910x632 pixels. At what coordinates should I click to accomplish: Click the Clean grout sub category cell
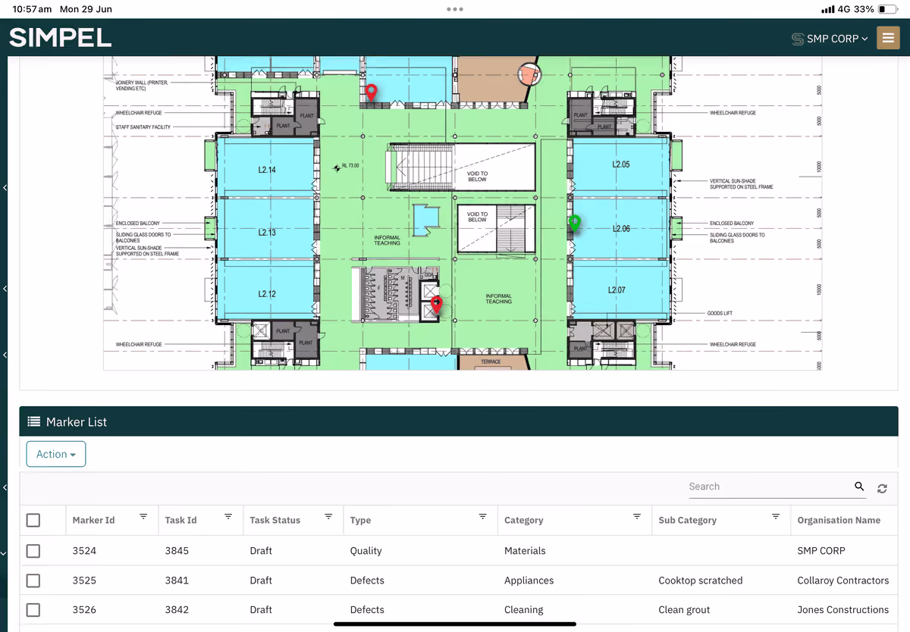click(x=684, y=609)
